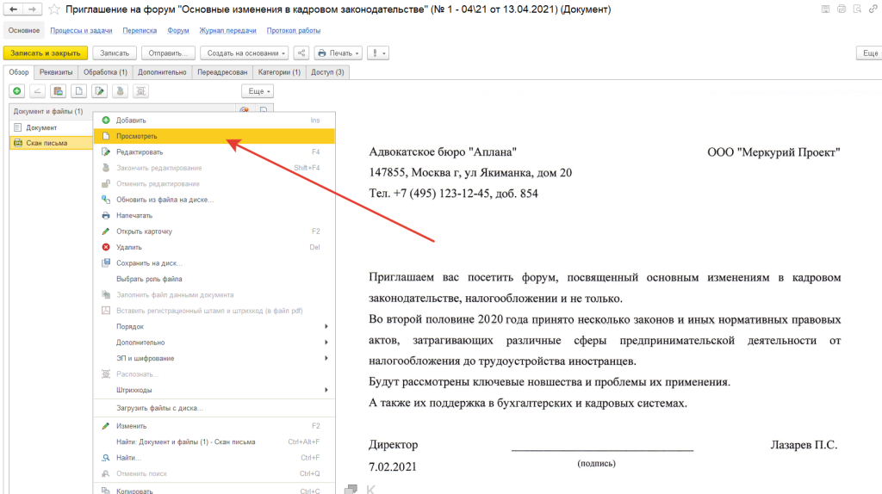This screenshot has height=494, width=882.
Task: Click the edit file icon with pencil in toolbar
Action: [x=100, y=91]
